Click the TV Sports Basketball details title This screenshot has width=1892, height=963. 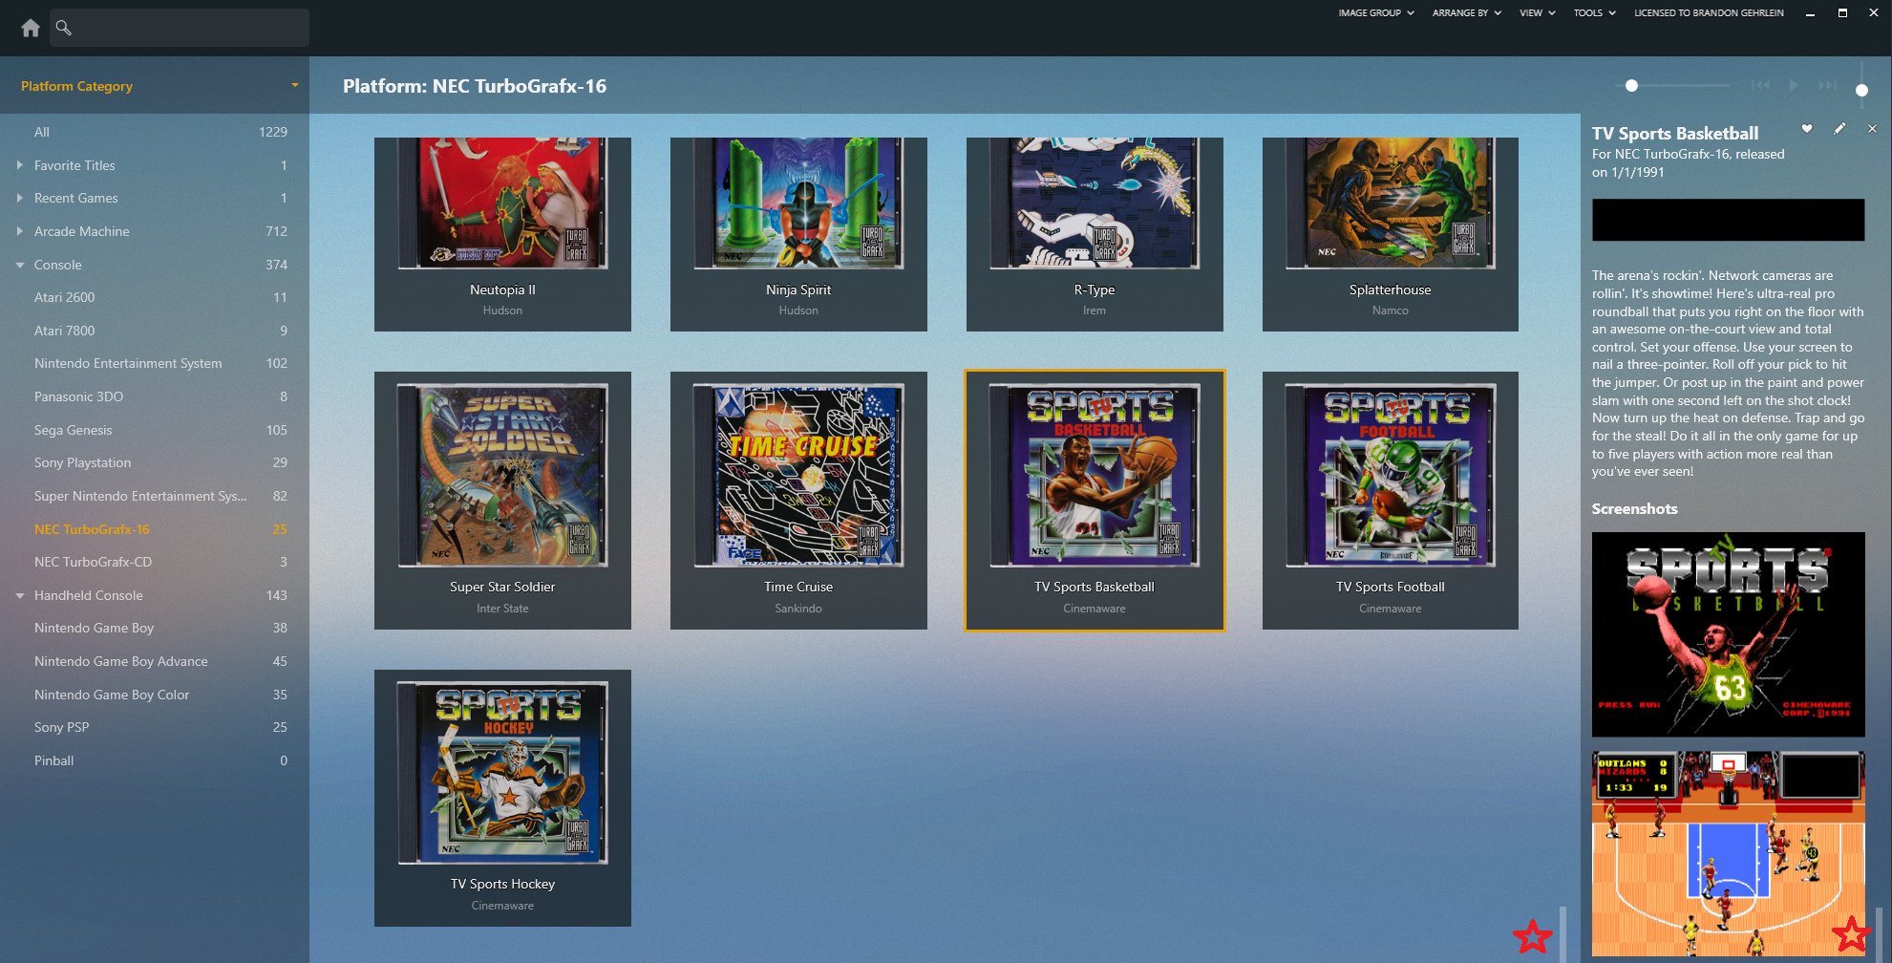pos(1675,134)
